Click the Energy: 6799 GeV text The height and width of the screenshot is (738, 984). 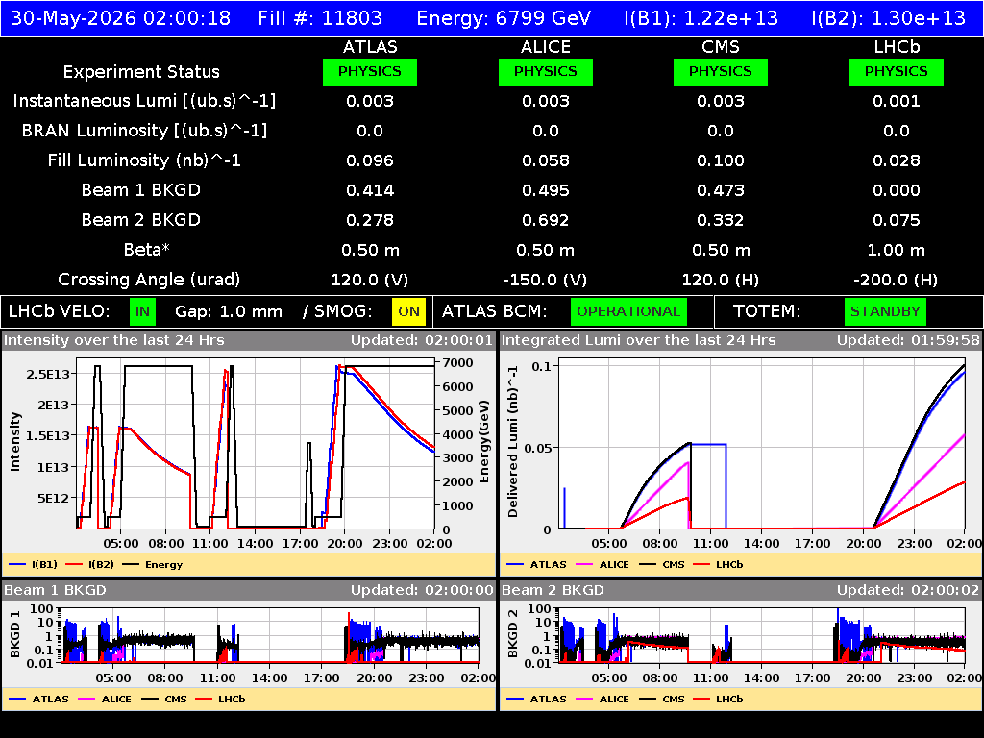click(x=504, y=17)
